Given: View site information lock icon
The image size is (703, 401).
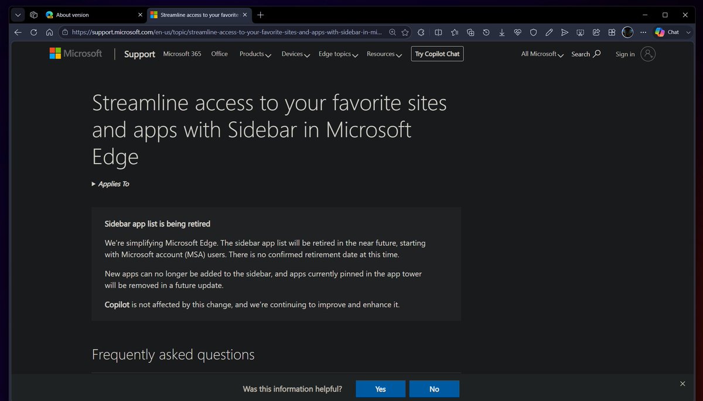Looking at the screenshot, I should pyautogui.click(x=65, y=32).
